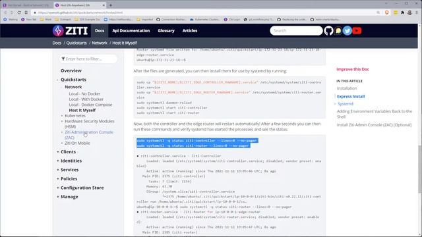422x237 pixels.
Task: Go to Network breadcrumb link
Action: 100,43
